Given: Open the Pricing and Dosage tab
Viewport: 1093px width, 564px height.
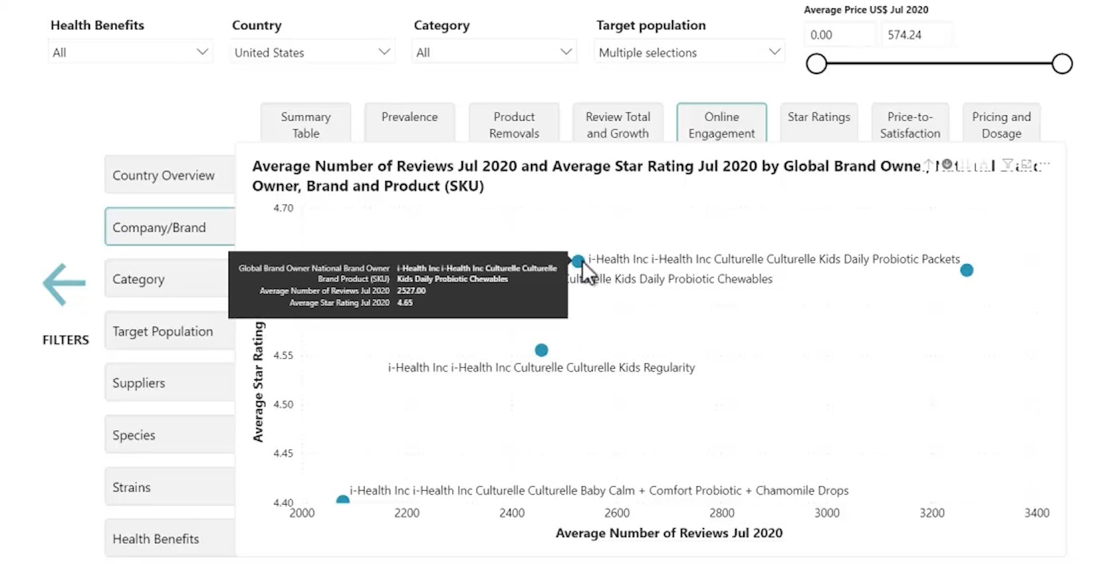Looking at the screenshot, I should 1001,124.
